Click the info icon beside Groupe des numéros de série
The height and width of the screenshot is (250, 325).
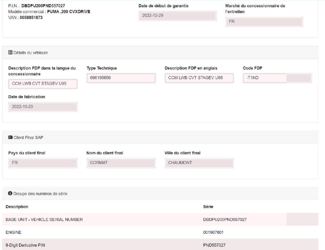[10, 193]
